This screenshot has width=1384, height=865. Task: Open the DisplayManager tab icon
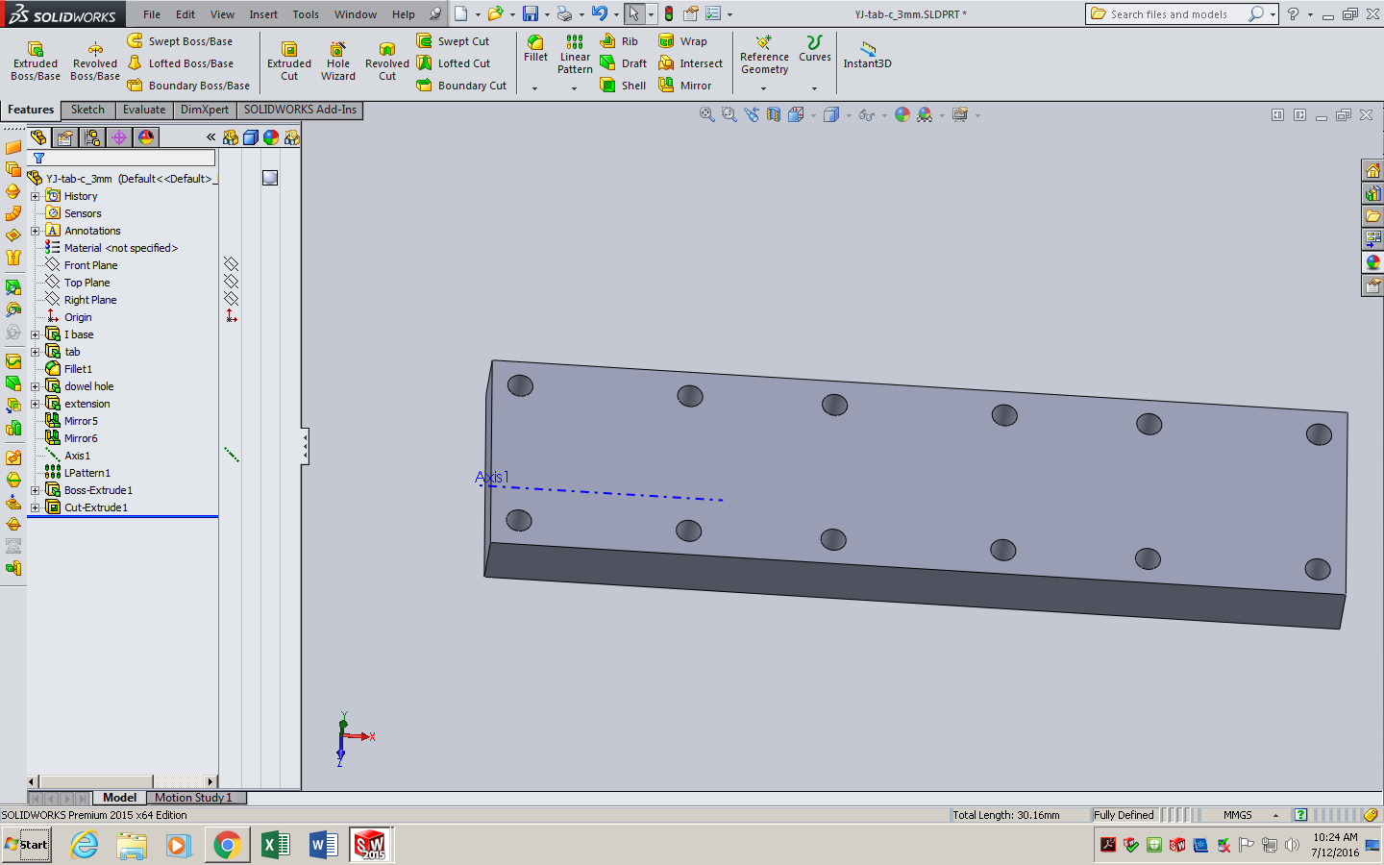[146, 137]
